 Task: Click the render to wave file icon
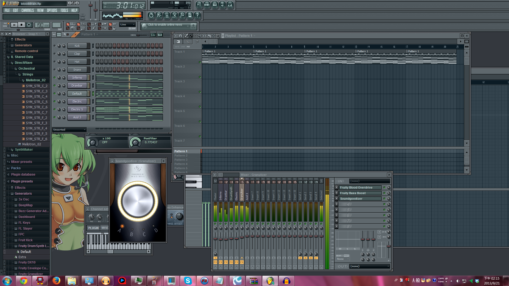pyautogui.click(x=166, y=15)
